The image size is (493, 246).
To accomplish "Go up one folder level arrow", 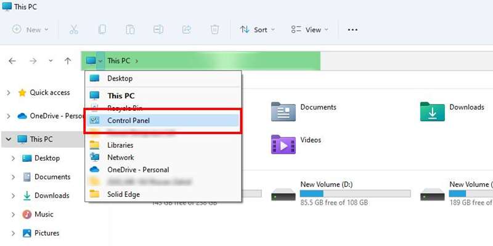I will point(68,61).
